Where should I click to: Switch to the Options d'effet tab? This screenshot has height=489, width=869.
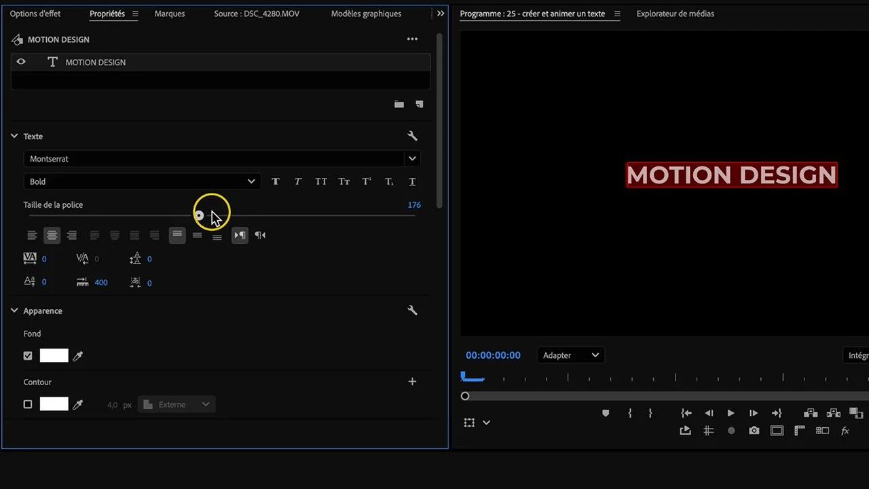35,14
